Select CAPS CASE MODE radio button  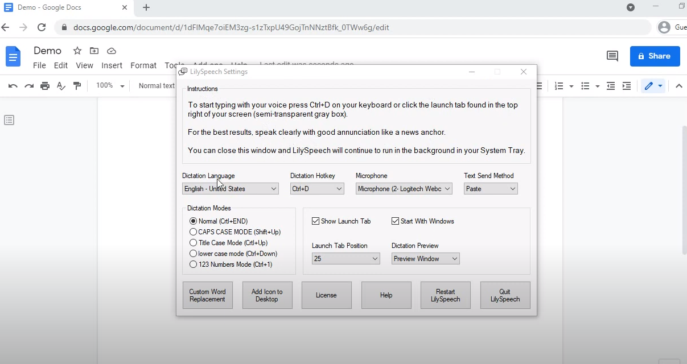194,232
